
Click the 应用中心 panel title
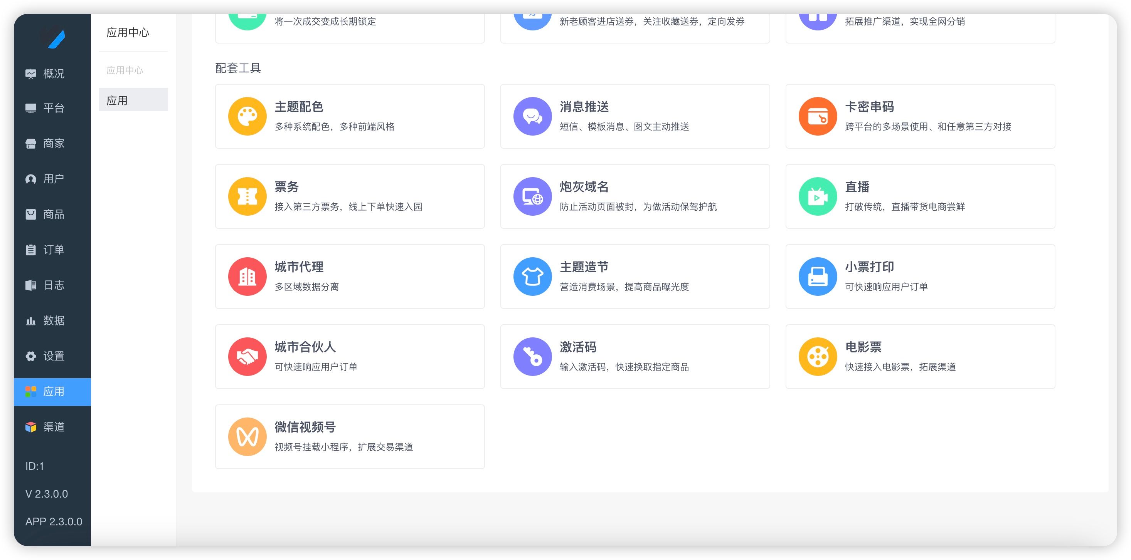(x=128, y=32)
